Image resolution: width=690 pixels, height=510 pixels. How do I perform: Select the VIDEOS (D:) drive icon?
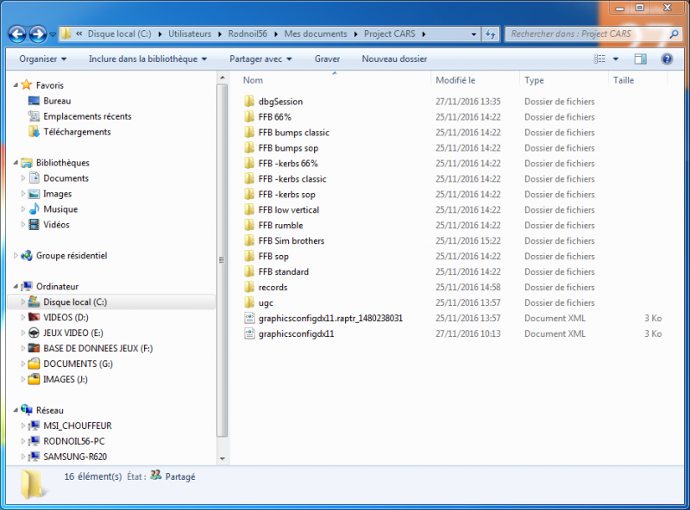(34, 317)
